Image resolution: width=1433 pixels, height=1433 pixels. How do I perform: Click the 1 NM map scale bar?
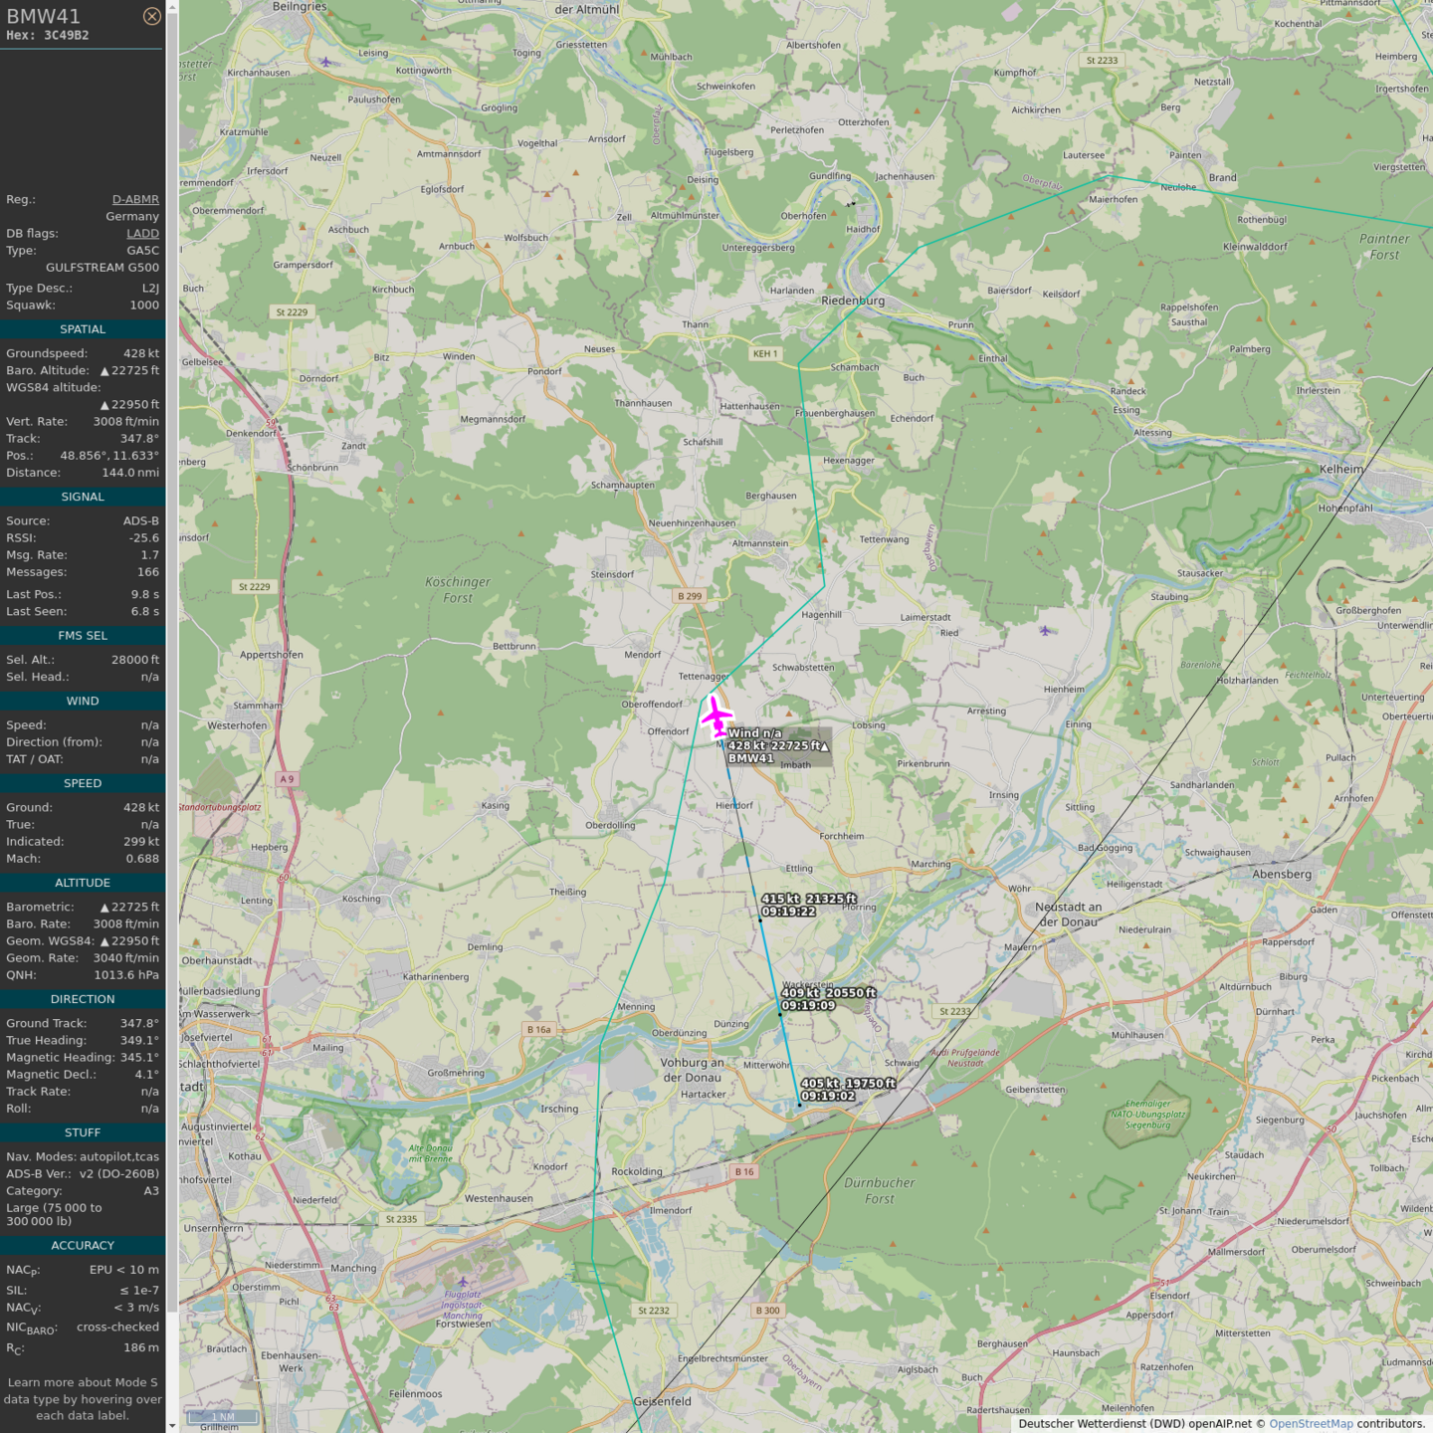[223, 1416]
